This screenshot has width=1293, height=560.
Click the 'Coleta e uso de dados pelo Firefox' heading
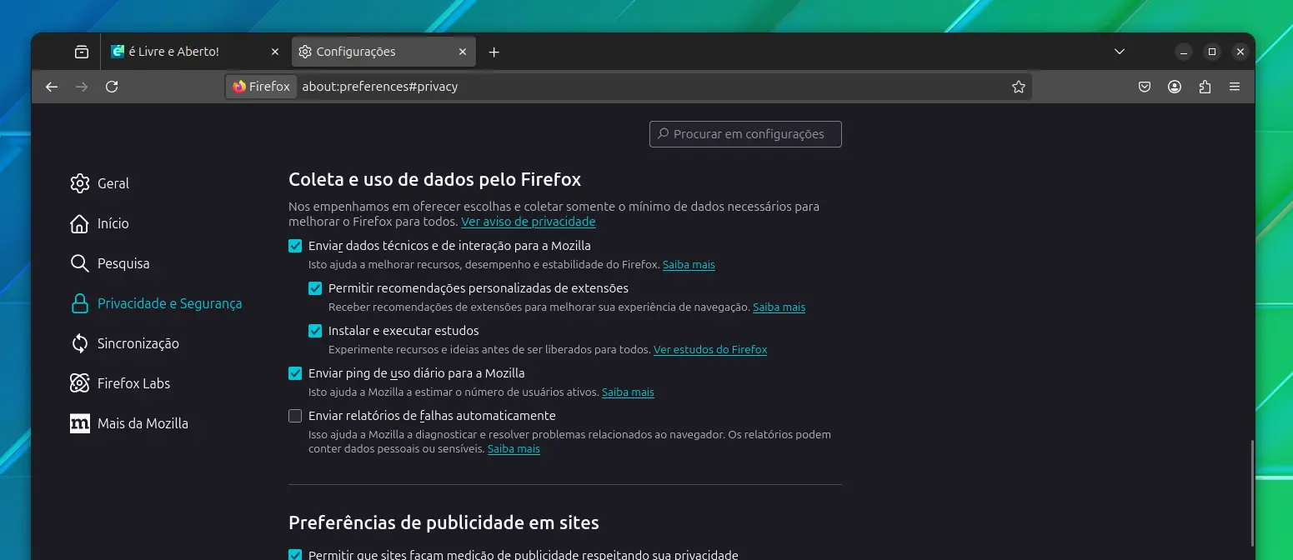(x=434, y=179)
